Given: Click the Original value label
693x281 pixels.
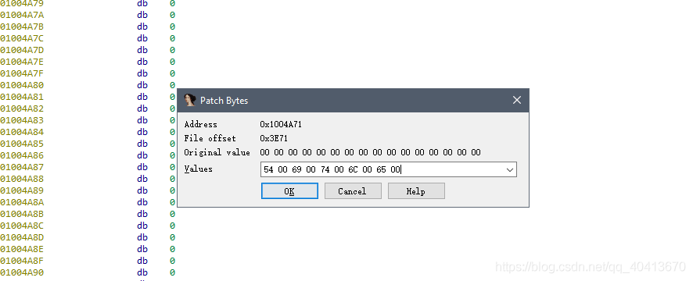Looking at the screenshot, I should pyautogui.click(x=217, y=153).
